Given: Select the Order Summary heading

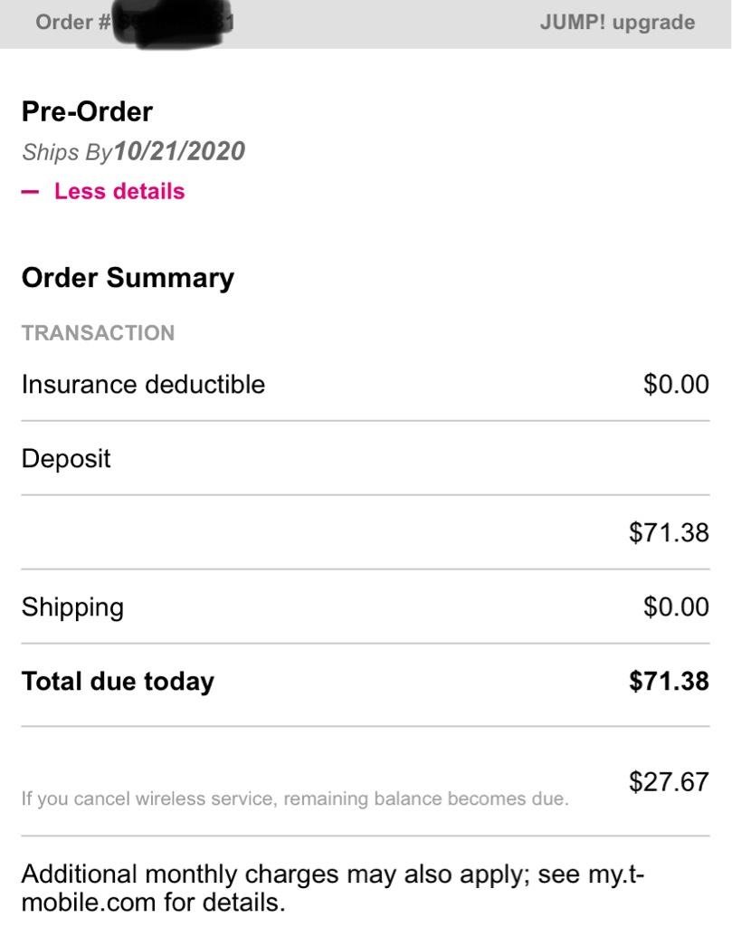Looking at the screenshot, I should (x=128, y=277).
